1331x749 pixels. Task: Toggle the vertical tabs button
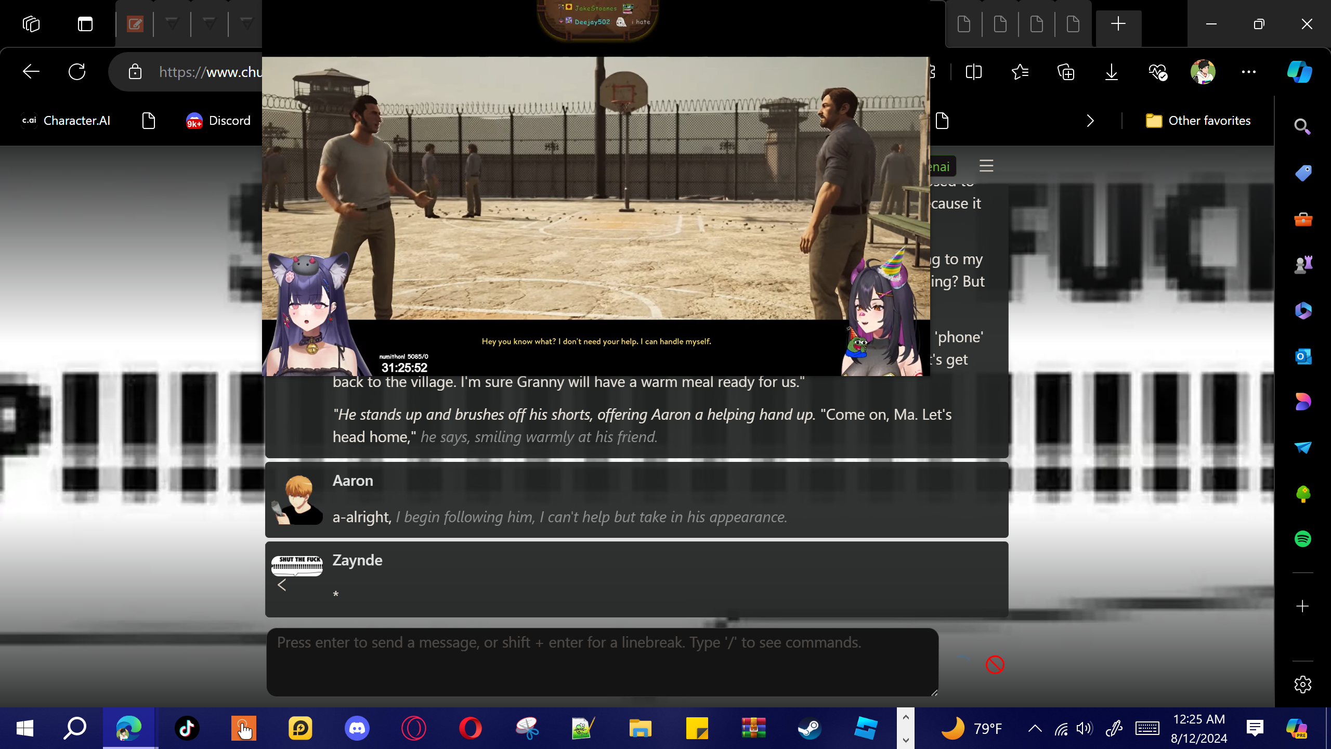(x=85, y=24)
